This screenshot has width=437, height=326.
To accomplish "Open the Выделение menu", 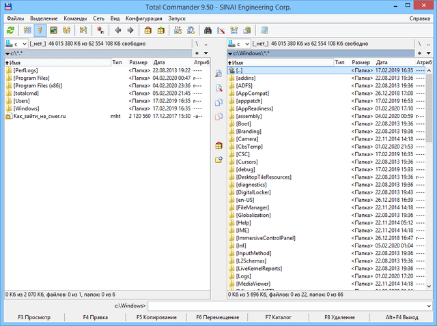I will pos(44,17).
